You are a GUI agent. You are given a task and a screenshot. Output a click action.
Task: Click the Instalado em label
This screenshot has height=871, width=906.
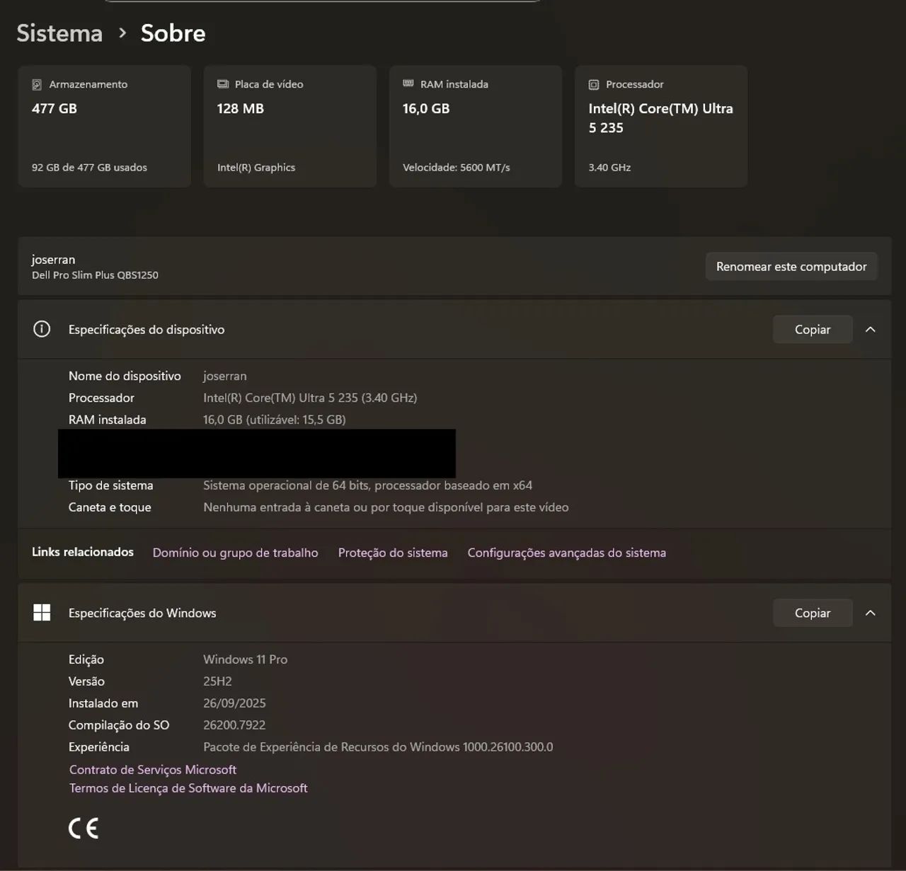103,703
